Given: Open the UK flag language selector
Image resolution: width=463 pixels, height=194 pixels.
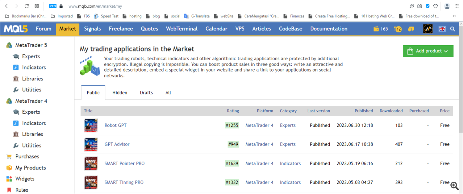Looking at the screenshot, I should (x=442, y=29).
